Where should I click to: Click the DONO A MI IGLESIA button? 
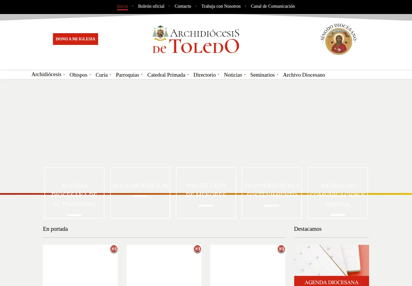[76, 39]
